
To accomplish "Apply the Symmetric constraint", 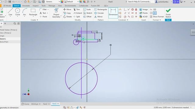I will coord(133,17).
